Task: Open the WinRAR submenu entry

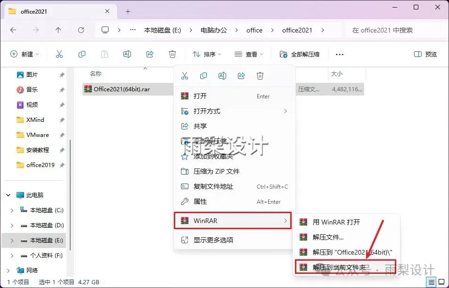Action: [233, 221]
